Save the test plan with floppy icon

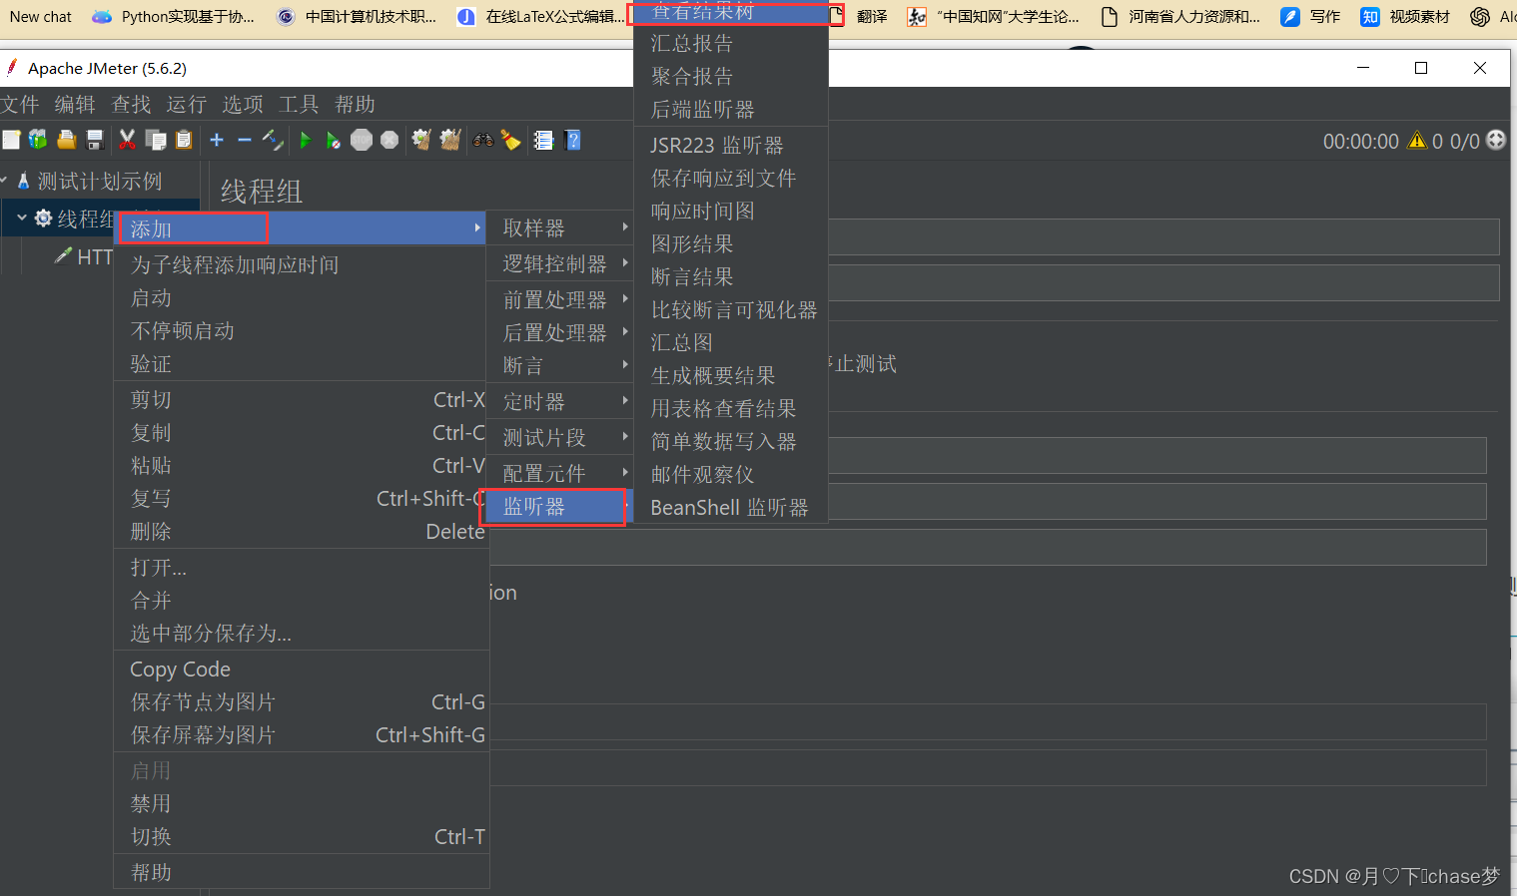tap(95, 140)
